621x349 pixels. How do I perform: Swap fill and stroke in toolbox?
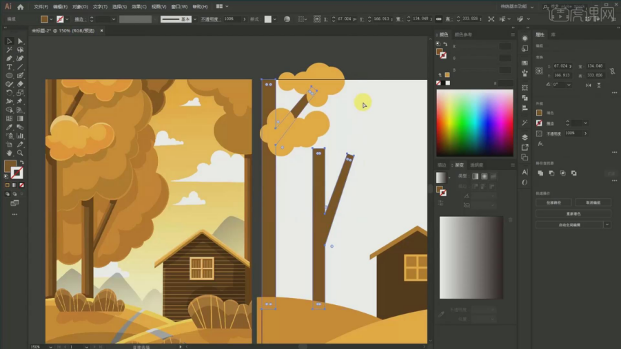(21, 162)
